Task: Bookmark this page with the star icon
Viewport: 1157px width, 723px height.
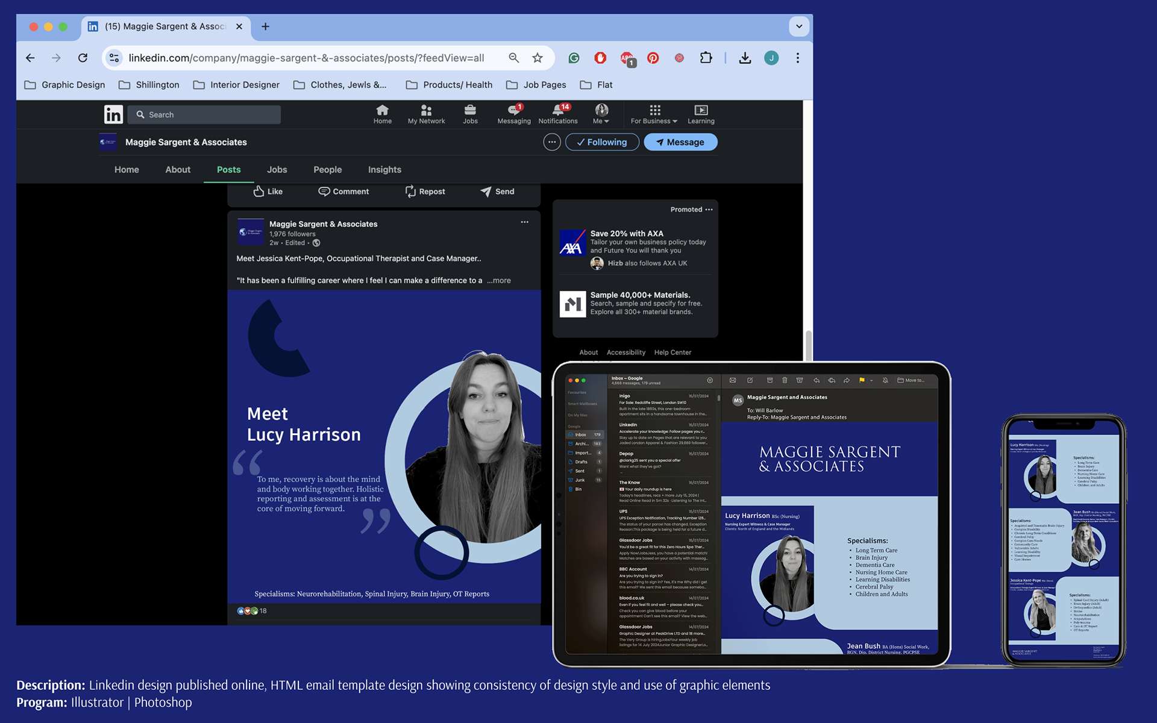Action: (538, 58)
